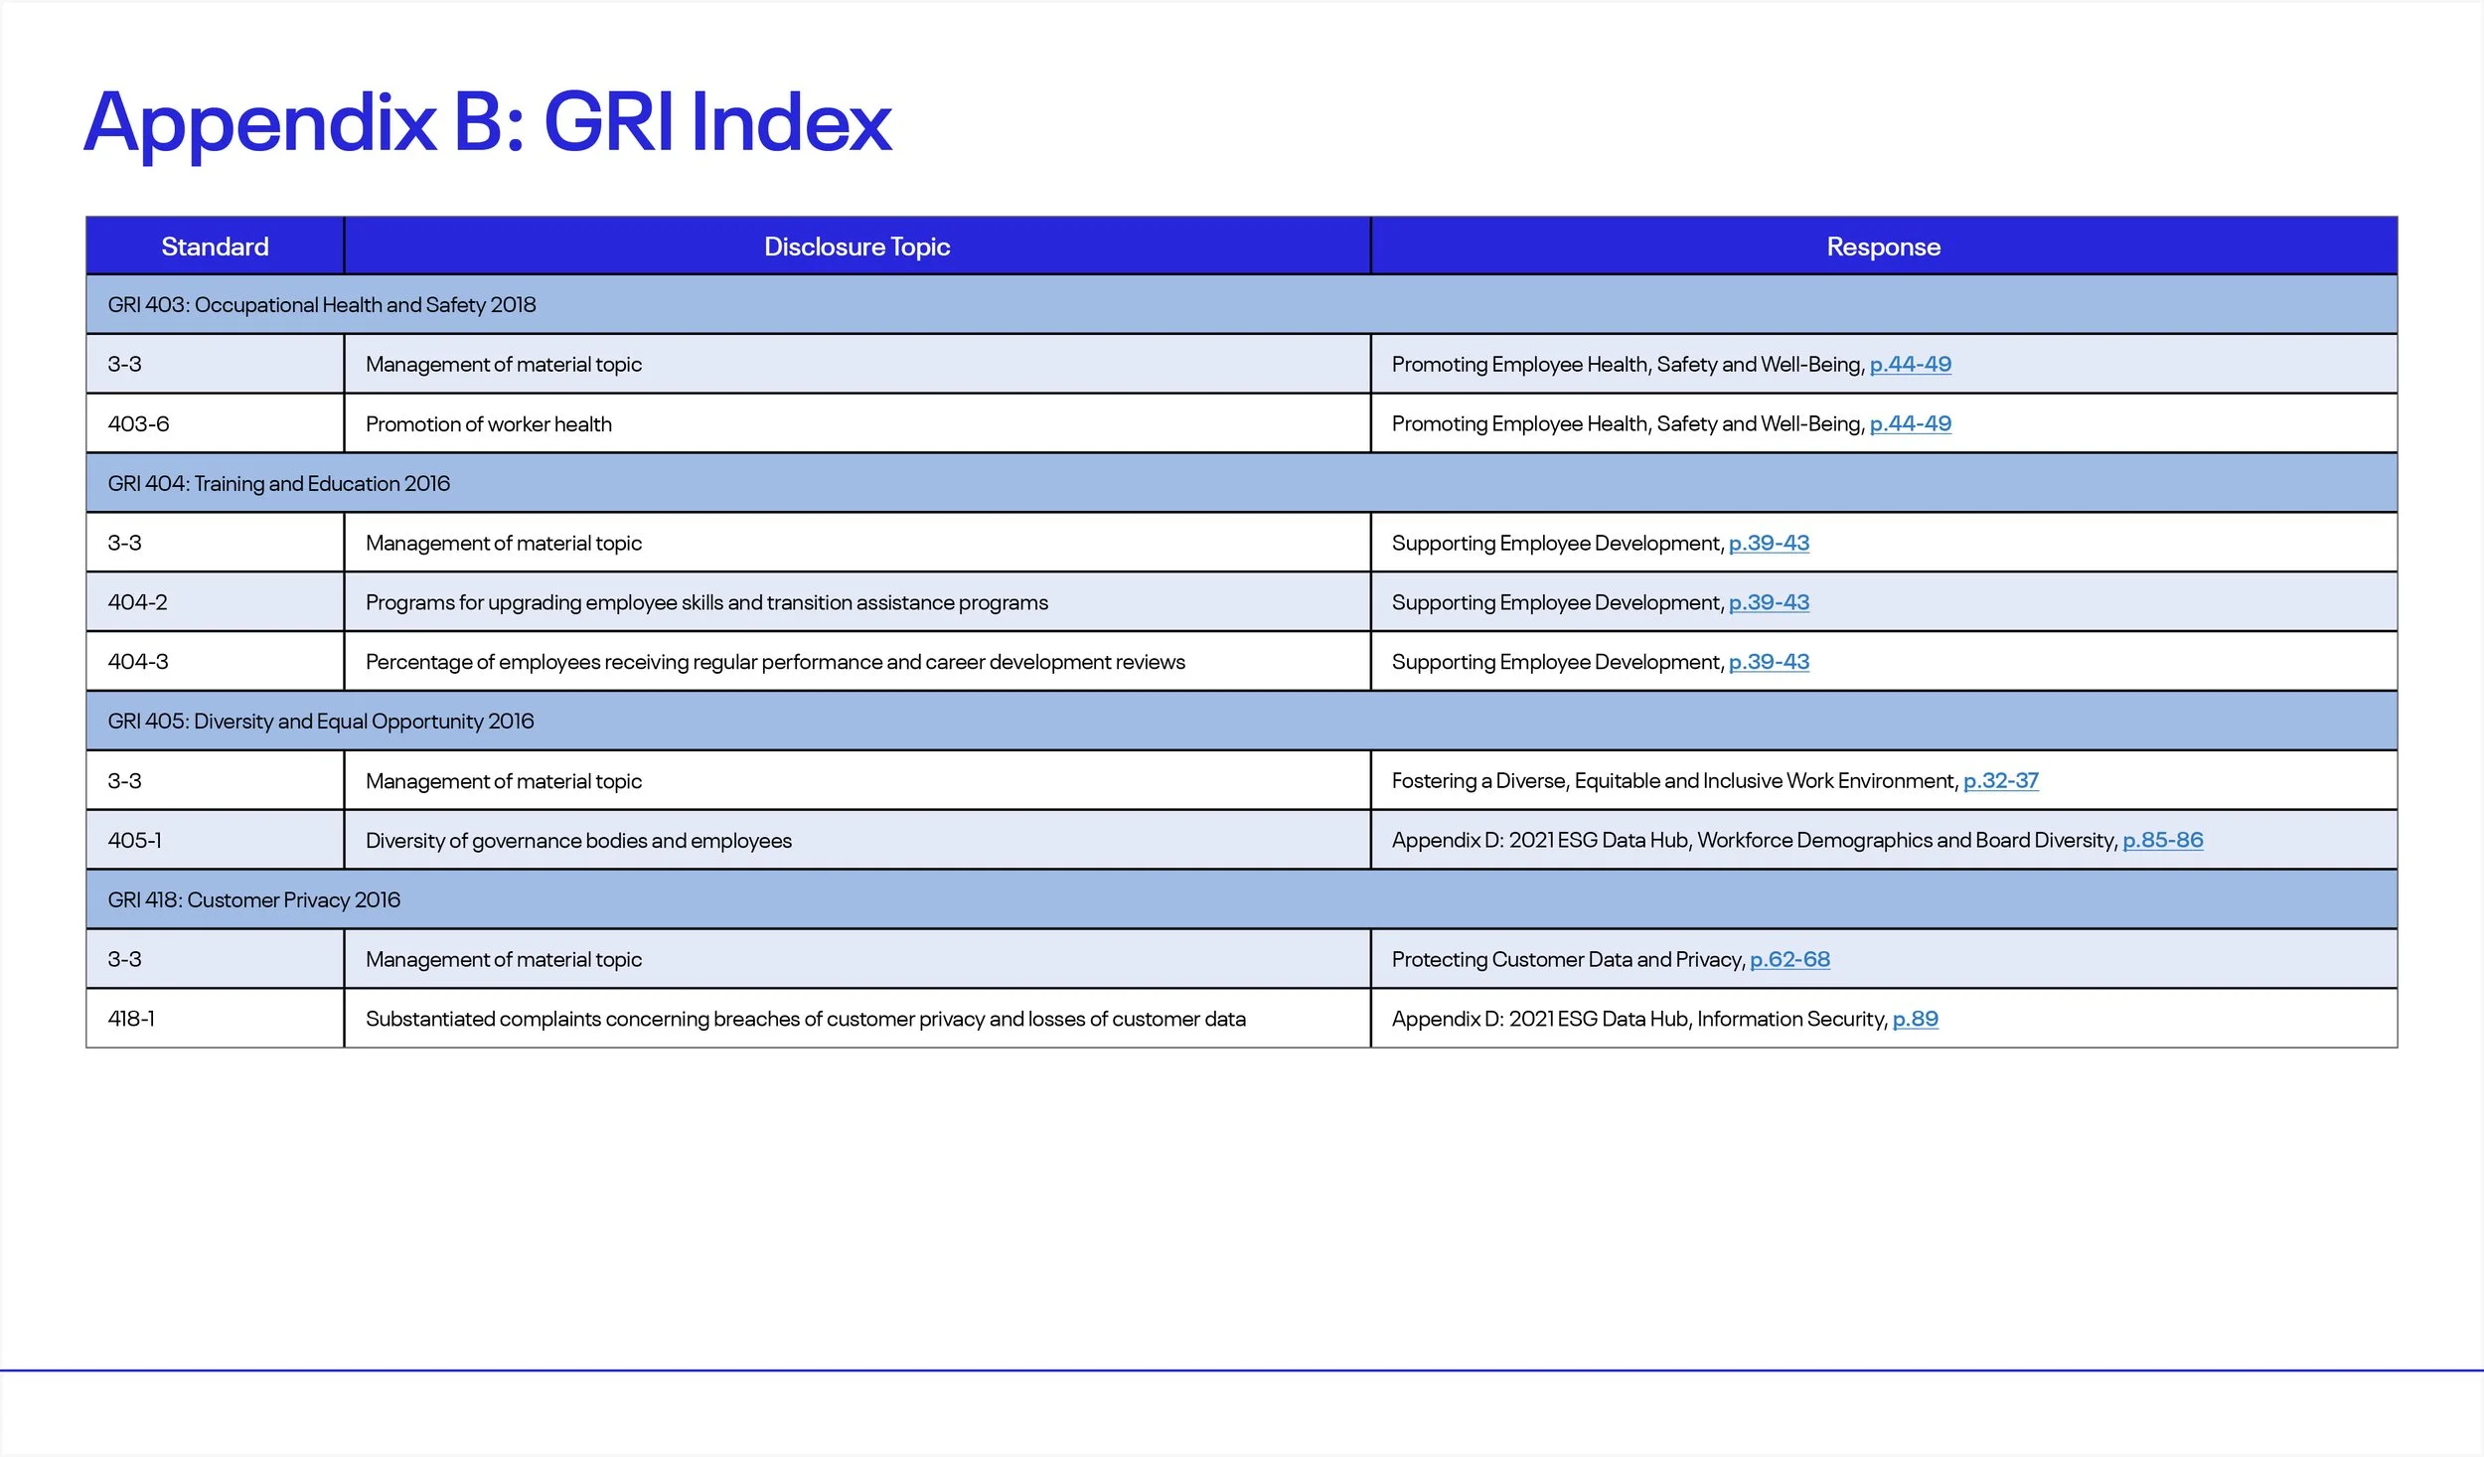Select the 403-6 standard cell

[214, 423]
